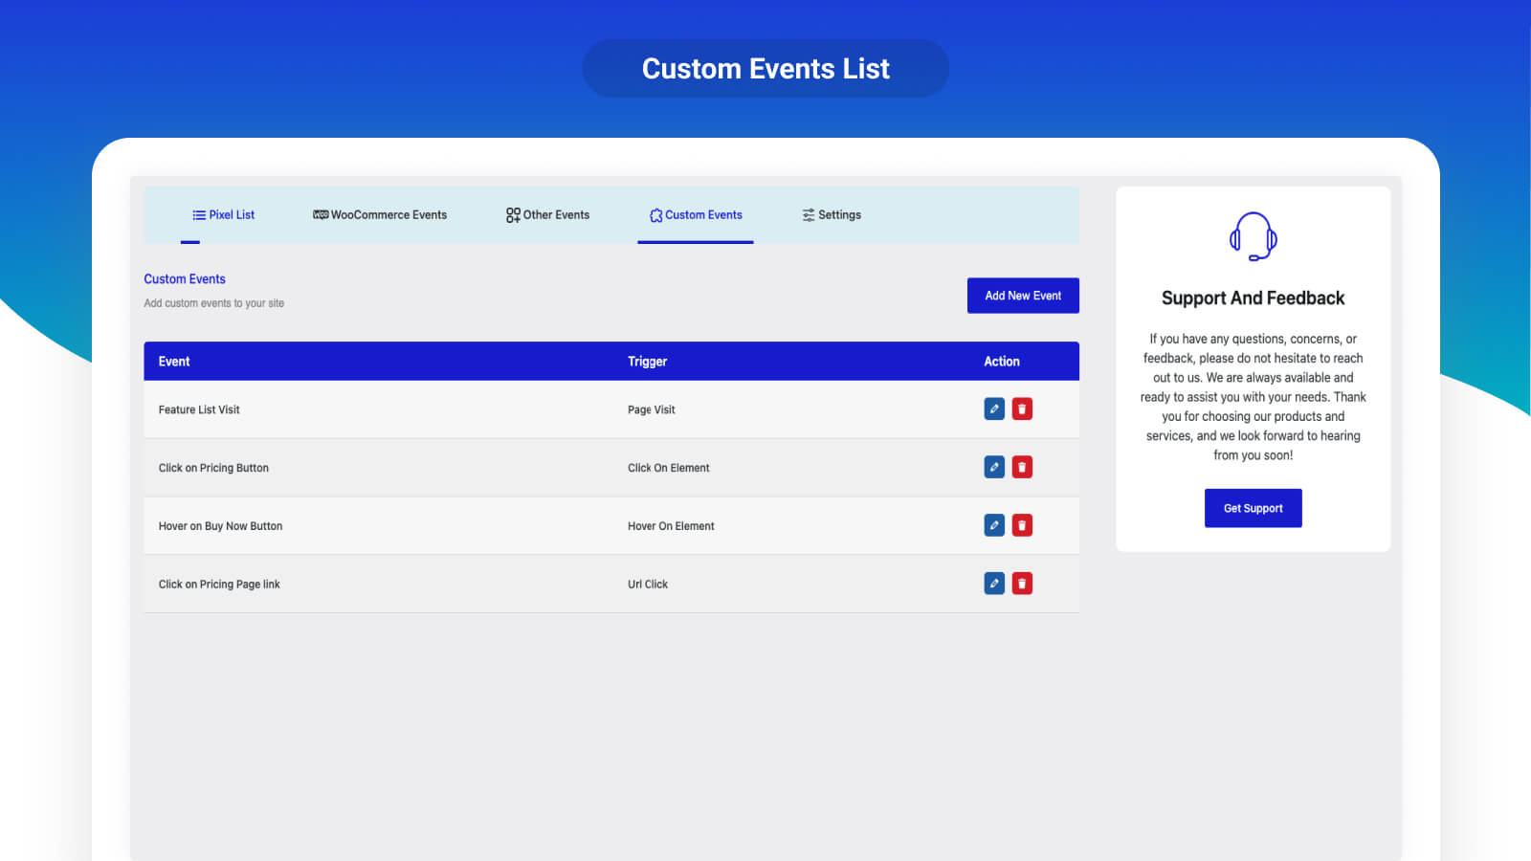The height and width of the screenshot is (861, 1531).
Task: Click the Trigger column header
Action: click(647, 362)
